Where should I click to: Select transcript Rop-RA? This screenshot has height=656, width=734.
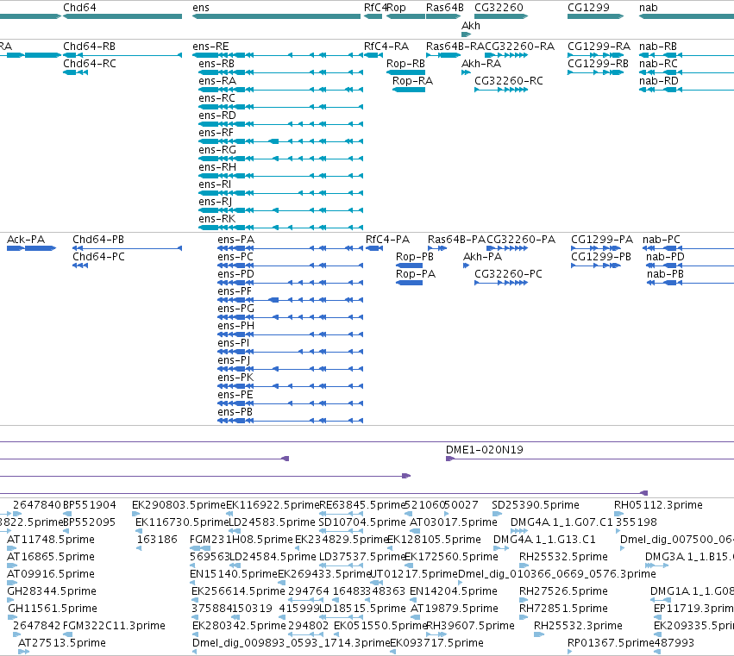pos(412,81)
